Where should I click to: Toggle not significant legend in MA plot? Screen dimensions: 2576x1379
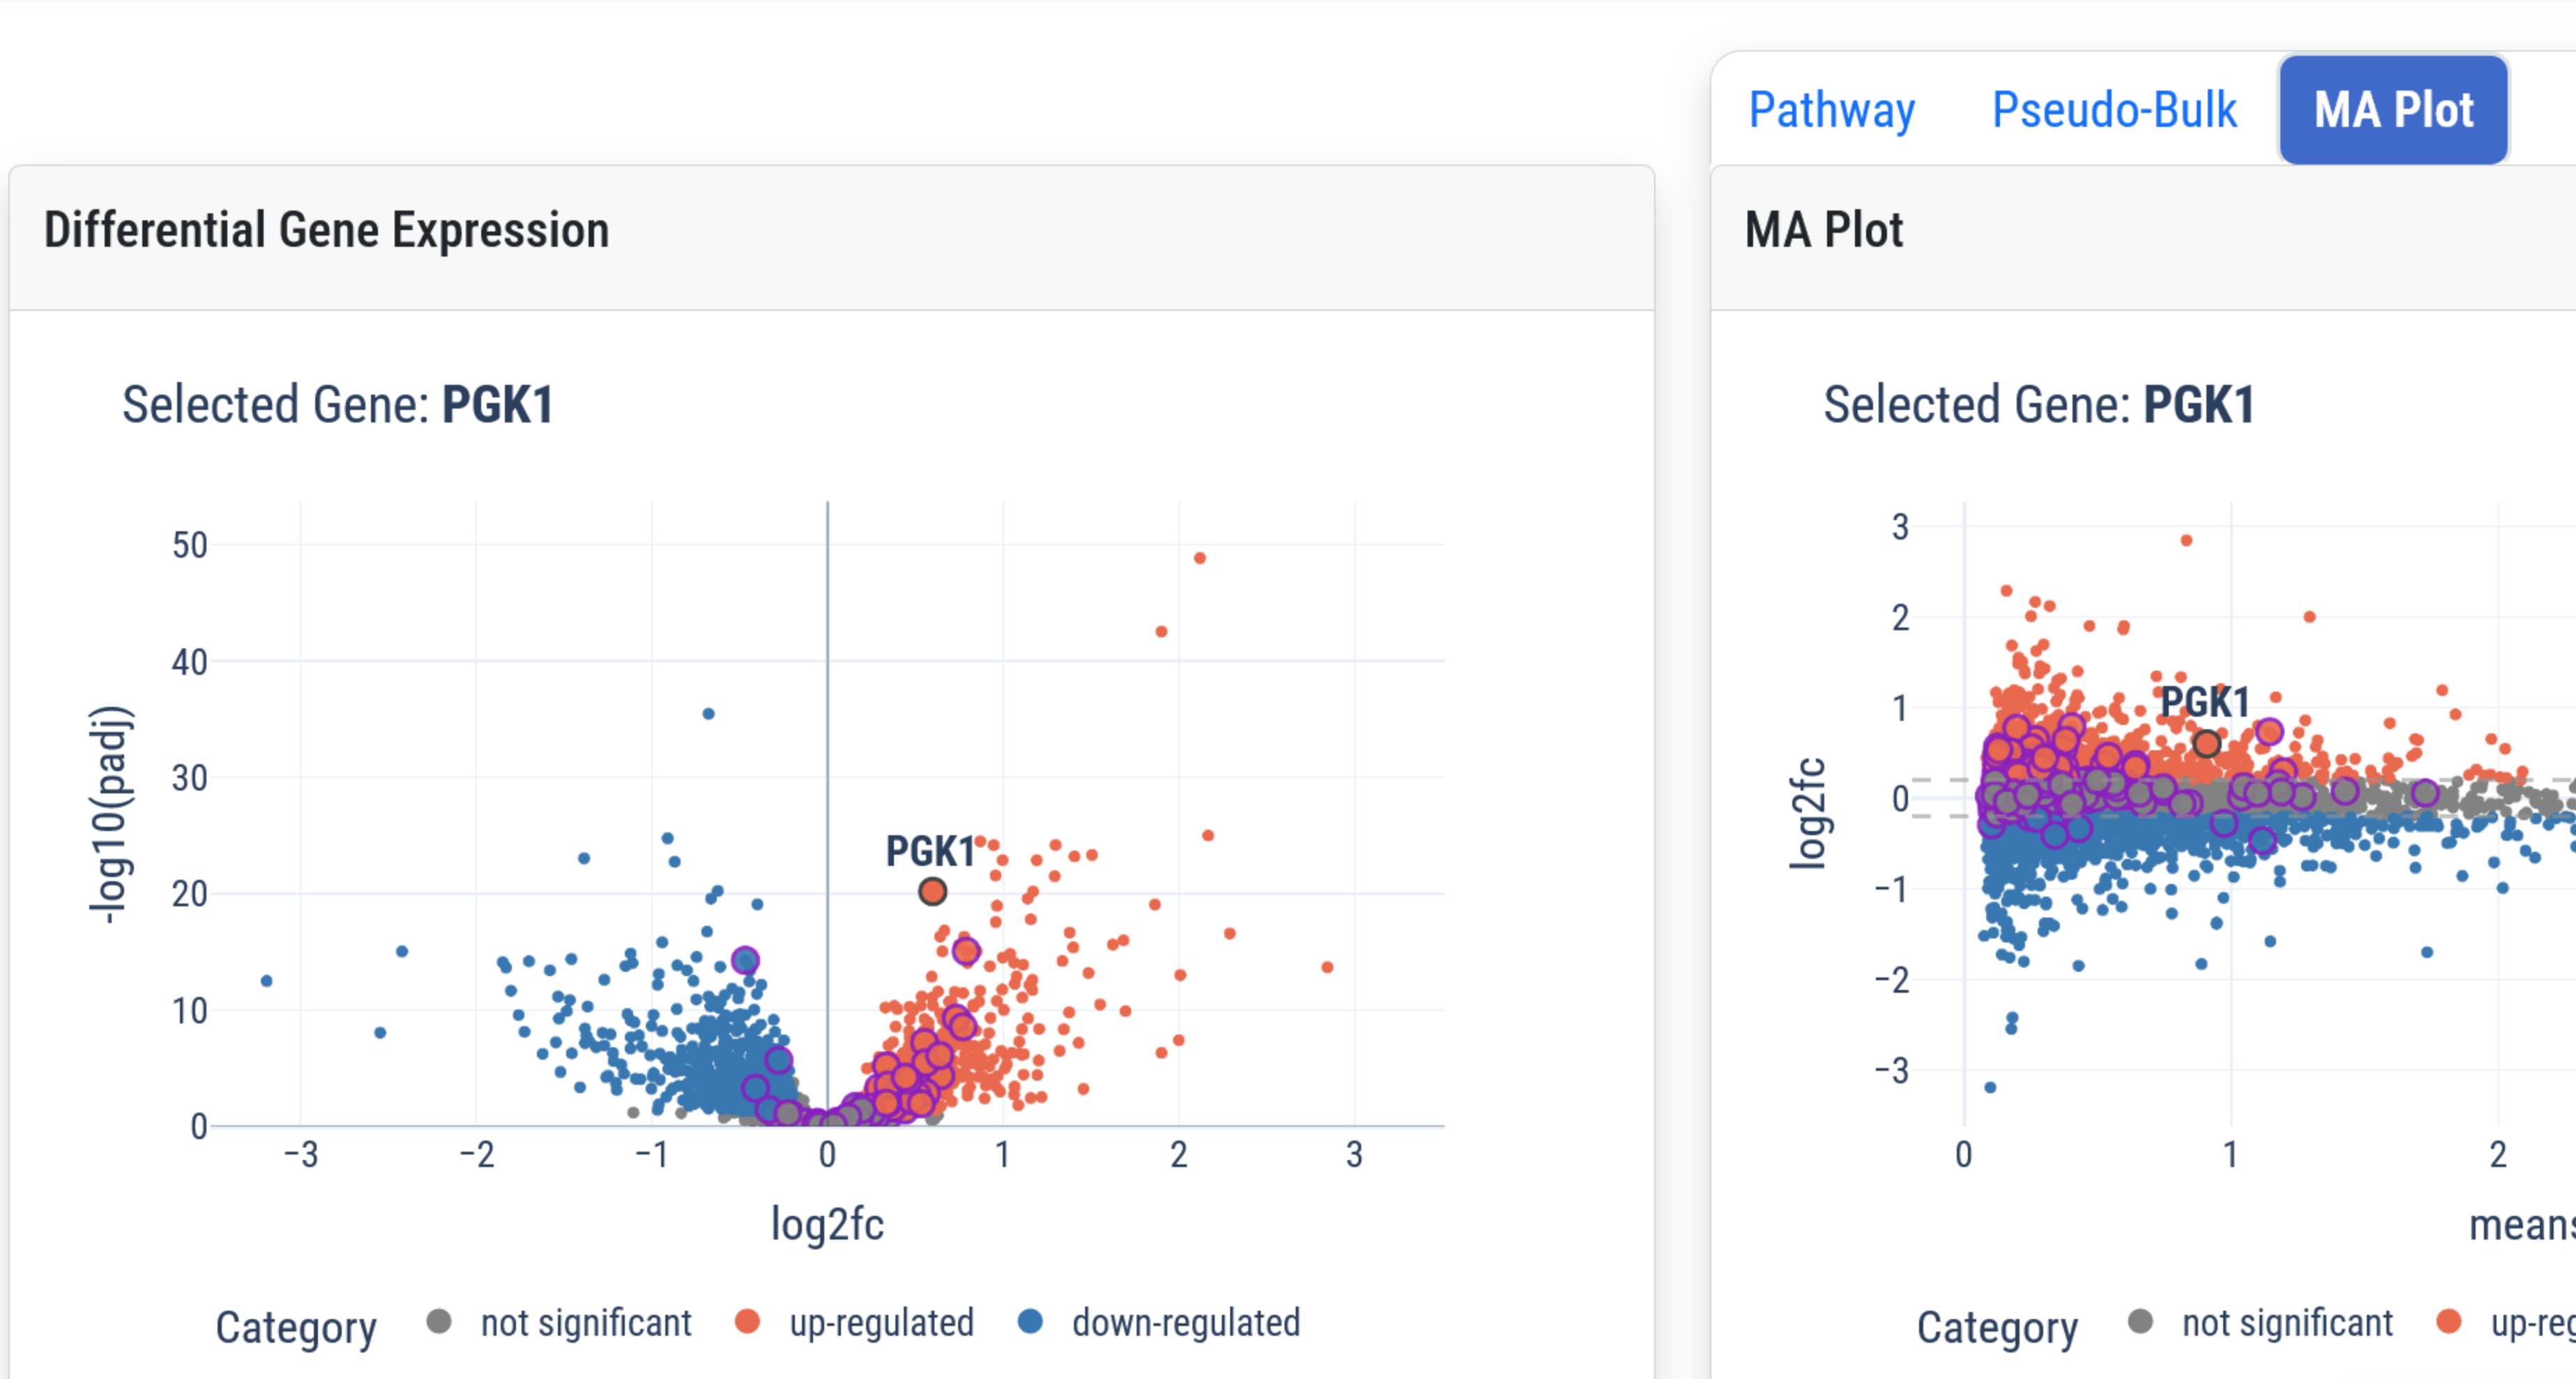(x=2287, y=1323)
